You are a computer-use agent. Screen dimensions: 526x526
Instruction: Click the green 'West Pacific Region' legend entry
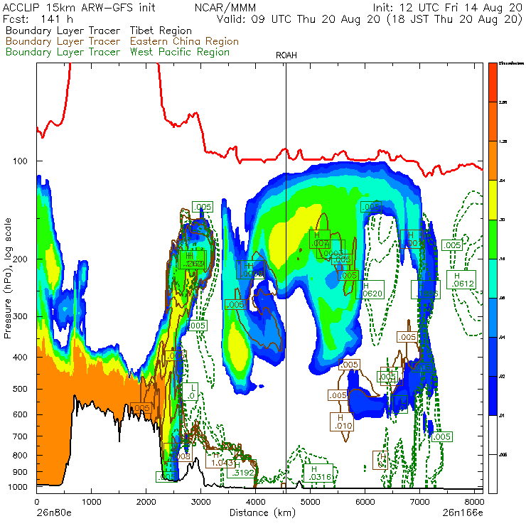[x=179, y=52]
